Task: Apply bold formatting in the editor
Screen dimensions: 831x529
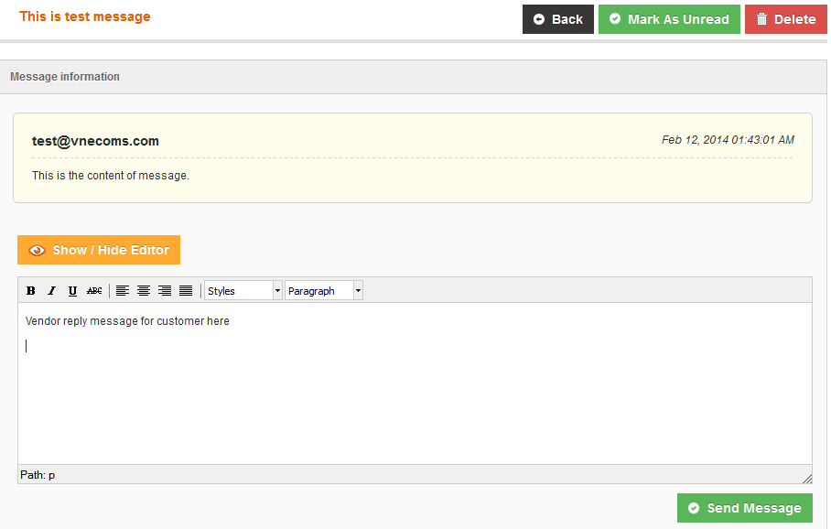Action: (31, 290)
